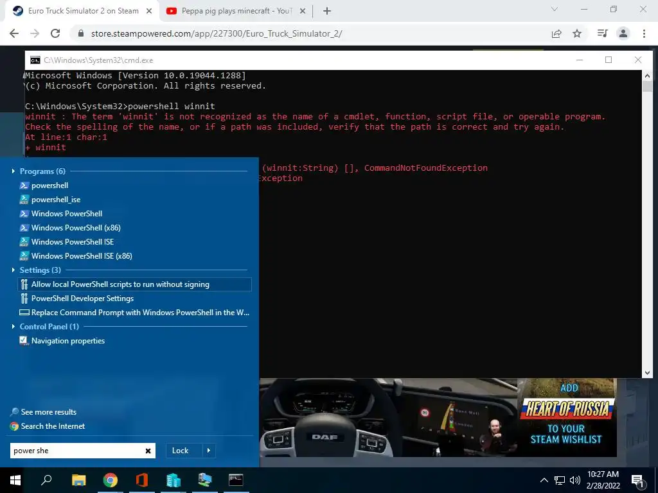Open taskbar Search magnifier
Viewport: 658px width, 493px height.
point(46,480)
